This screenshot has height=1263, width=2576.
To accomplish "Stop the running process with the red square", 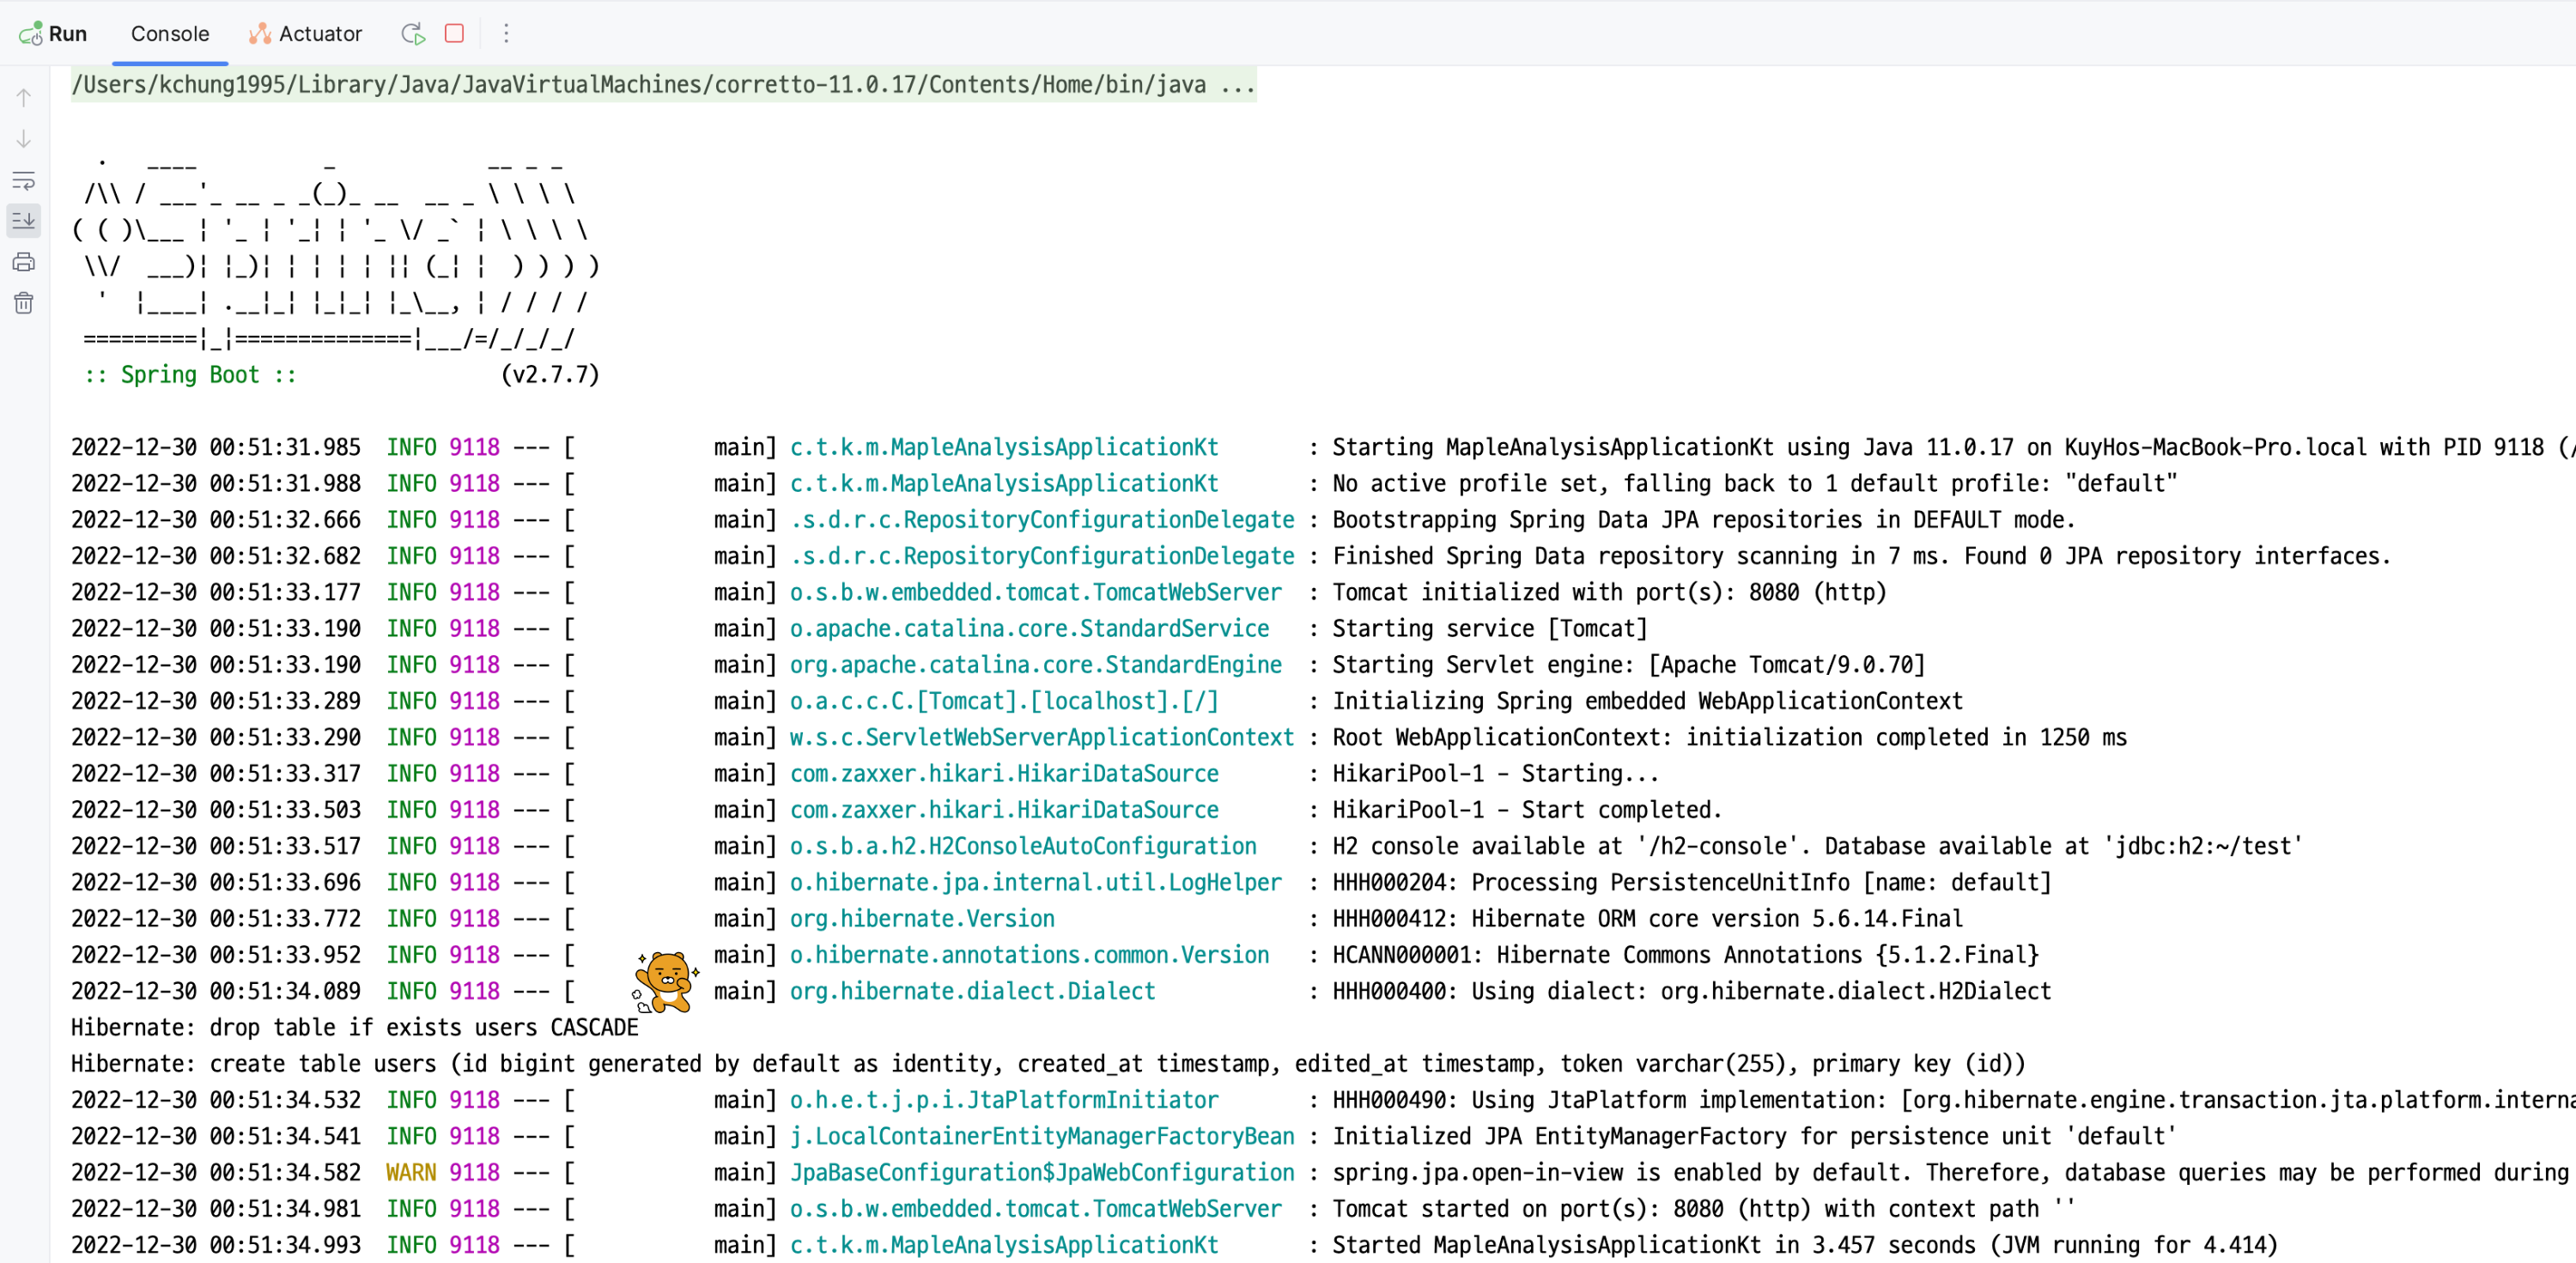I will (x=454, y=34).
